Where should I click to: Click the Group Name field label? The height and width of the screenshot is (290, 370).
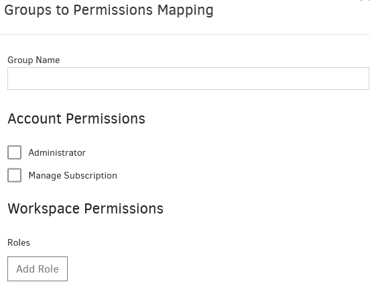pyautogui.click(x=34, y=60)
